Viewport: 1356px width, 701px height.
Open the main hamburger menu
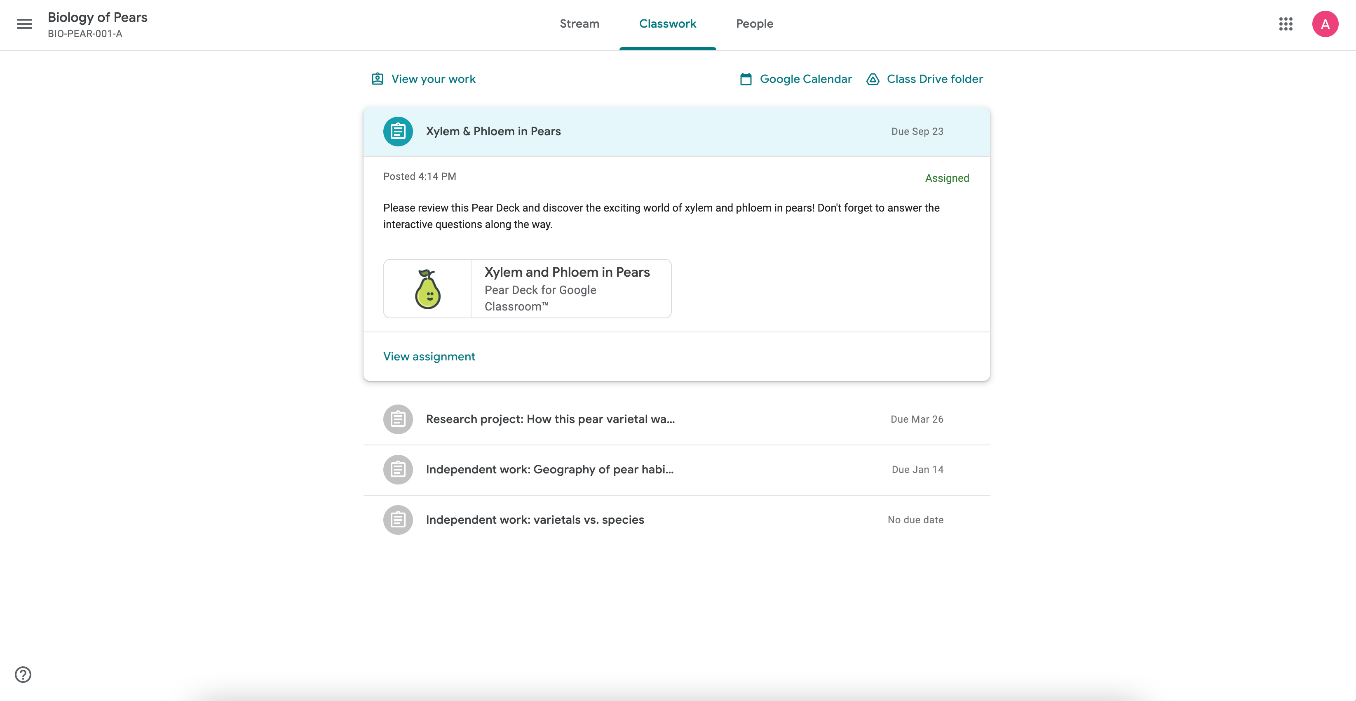pyautogui.click(x=24, y=24)
